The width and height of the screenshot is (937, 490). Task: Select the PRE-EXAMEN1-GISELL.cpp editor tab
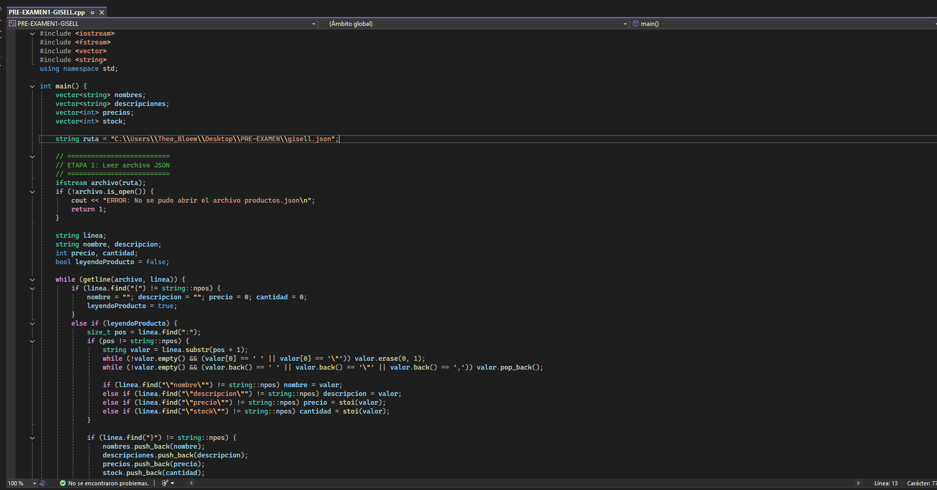tap(47, 12)
